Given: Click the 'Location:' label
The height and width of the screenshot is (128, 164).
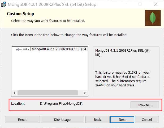Looking at the screenshot, I should tap(18, 104).
